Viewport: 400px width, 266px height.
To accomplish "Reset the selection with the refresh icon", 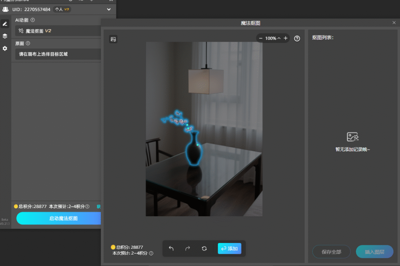I will (204, 248).
